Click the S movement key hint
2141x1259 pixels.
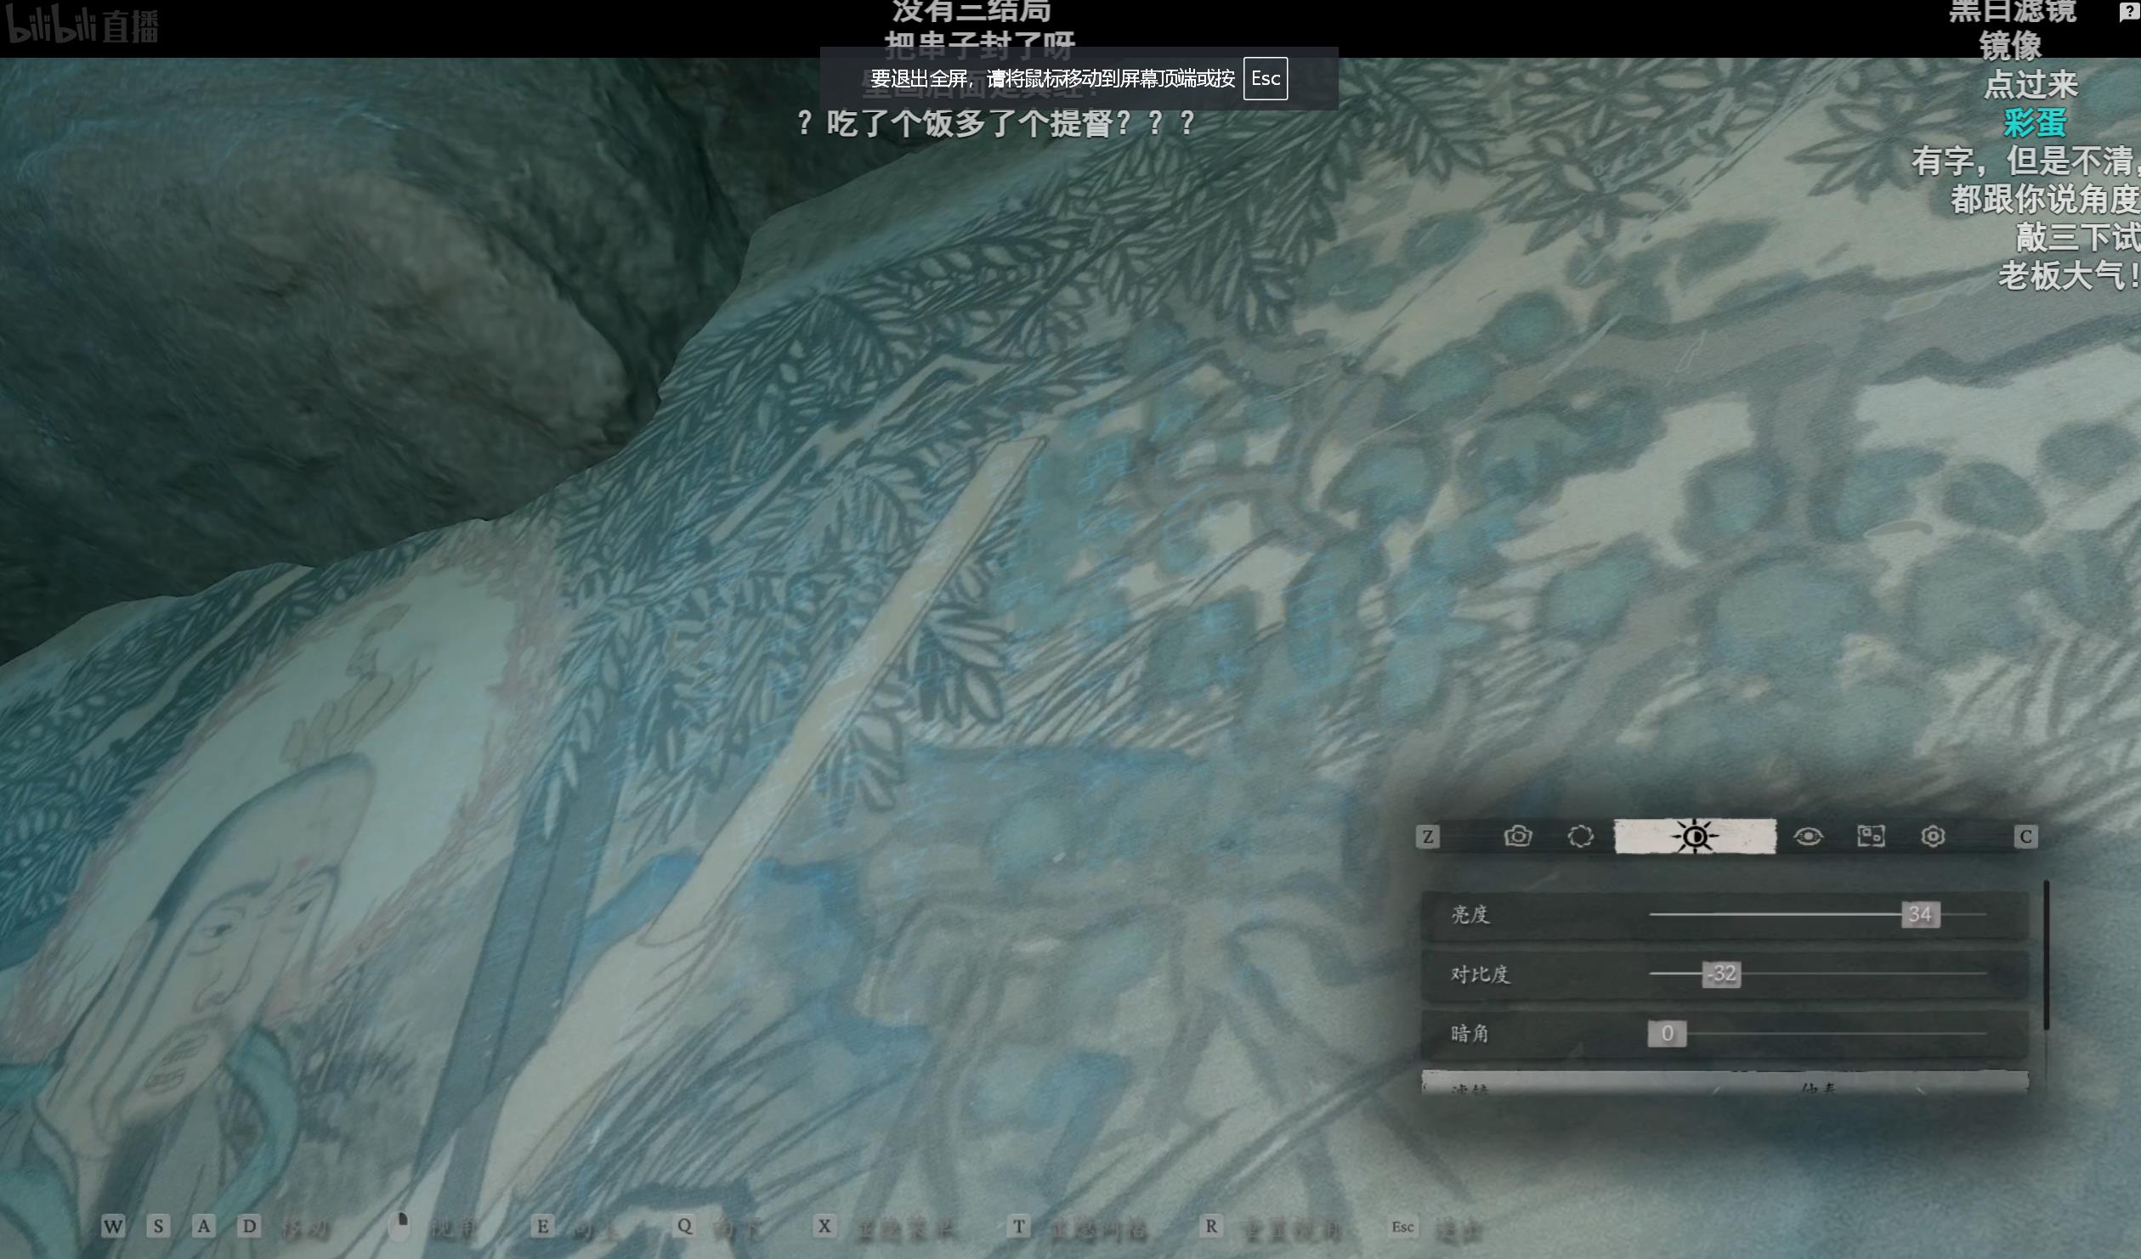[158, 1226]
